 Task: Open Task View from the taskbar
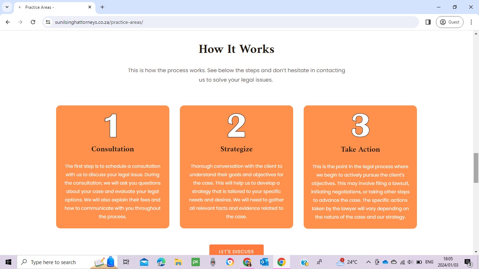point(126,262)
